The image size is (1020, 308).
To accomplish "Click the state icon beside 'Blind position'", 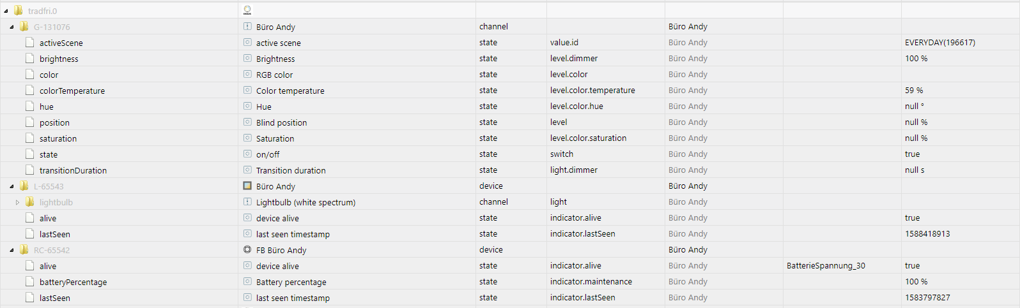I will (247, 122).
